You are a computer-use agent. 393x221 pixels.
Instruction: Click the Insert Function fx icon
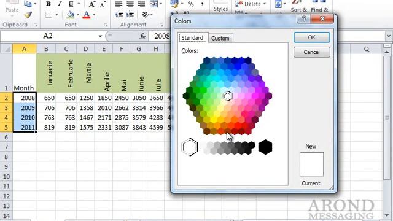(142, 36)
